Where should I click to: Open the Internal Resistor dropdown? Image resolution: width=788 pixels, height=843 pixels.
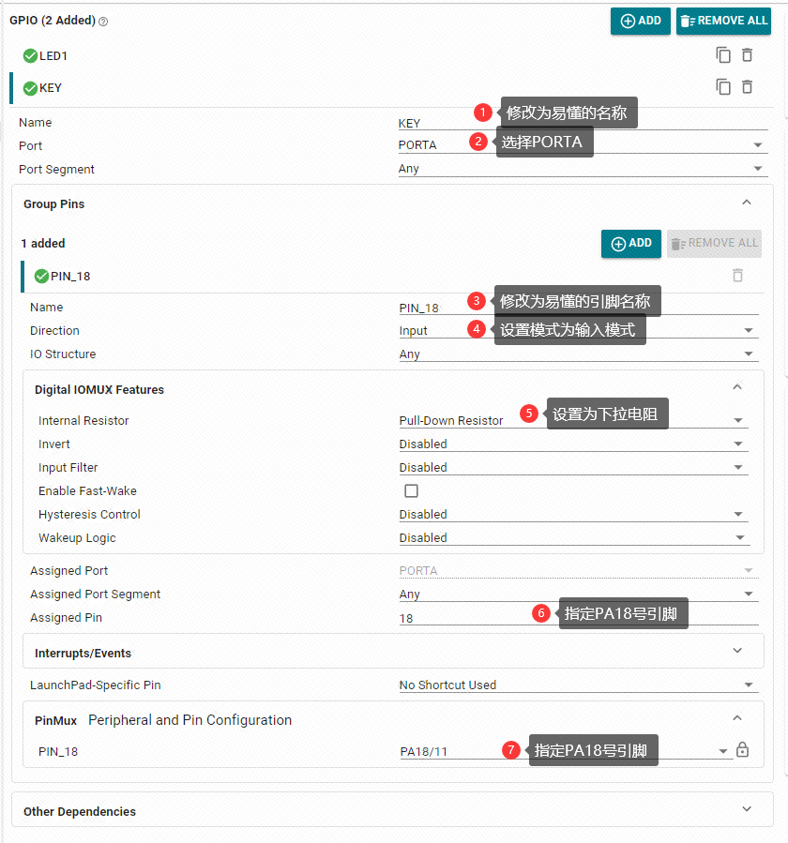(573, 420)
